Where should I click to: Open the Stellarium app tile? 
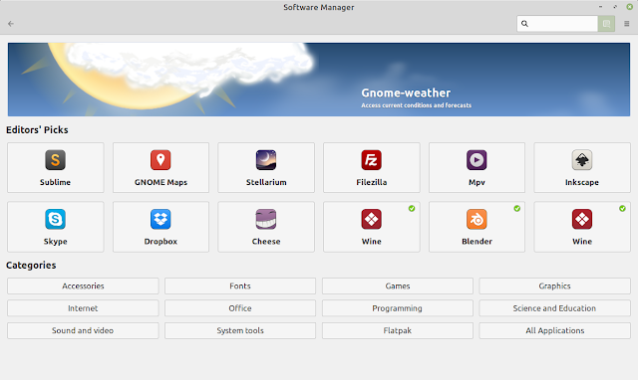click(x=266, y=167)
